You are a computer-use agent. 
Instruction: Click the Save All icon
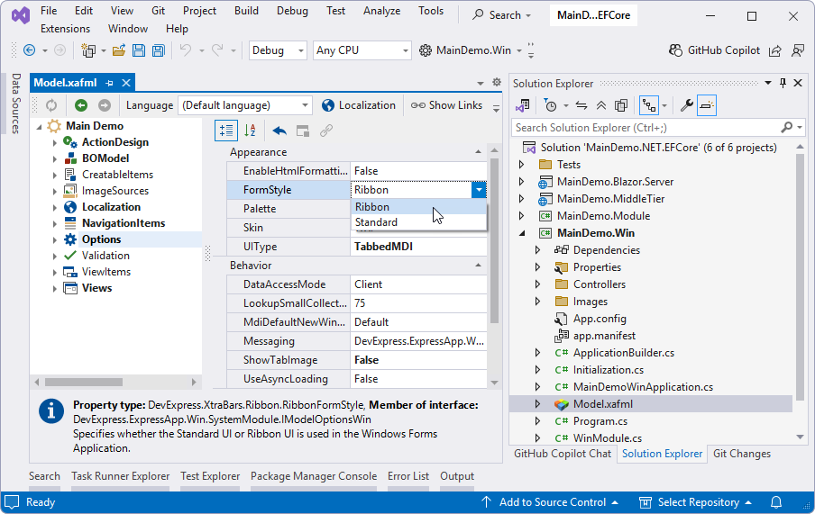(159, 50)
